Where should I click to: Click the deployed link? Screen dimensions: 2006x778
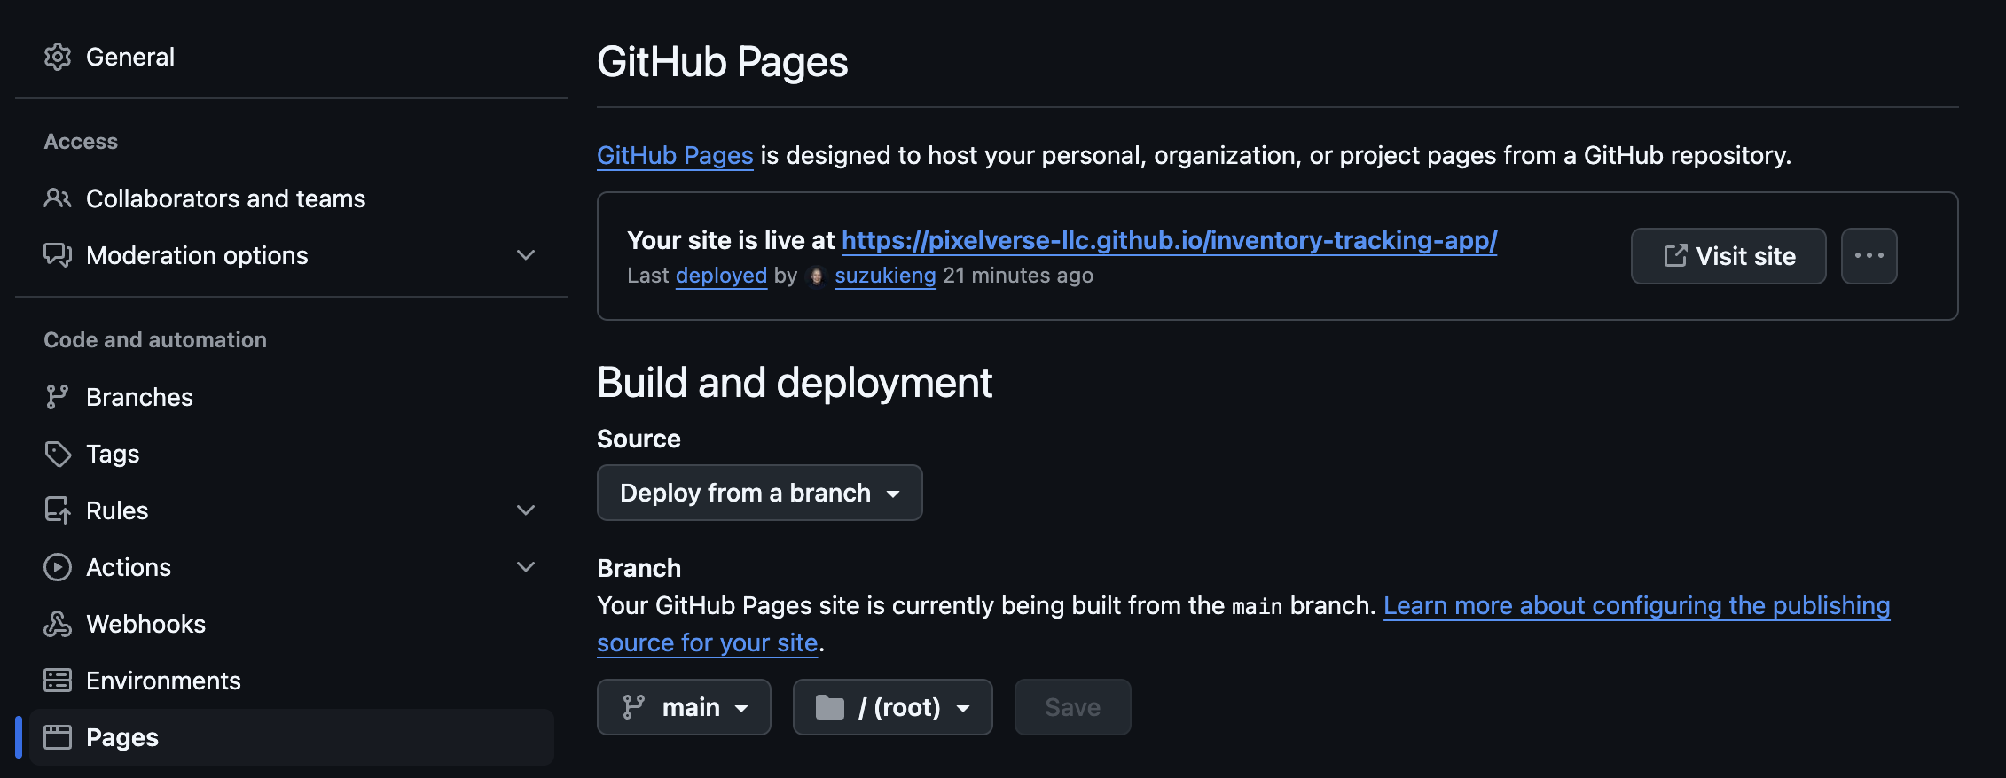721,276
